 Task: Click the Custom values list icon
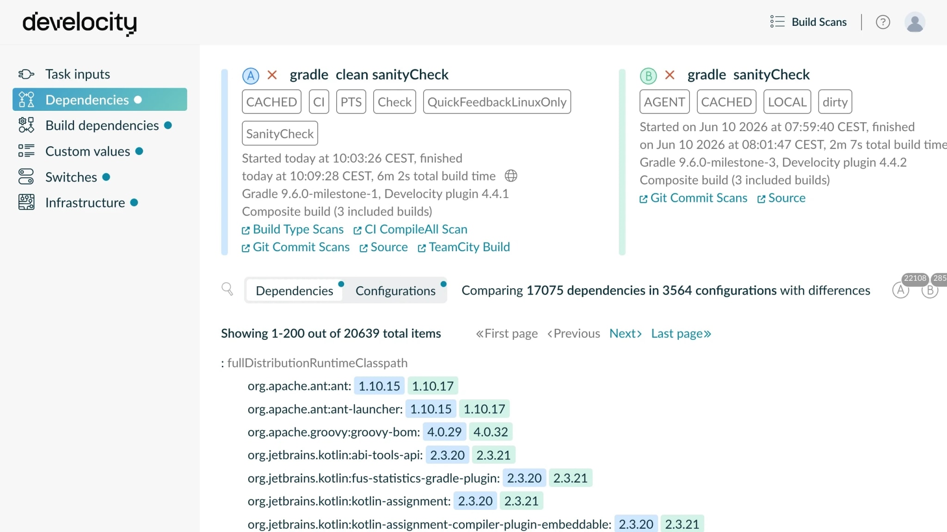click(x=26, y=151)
